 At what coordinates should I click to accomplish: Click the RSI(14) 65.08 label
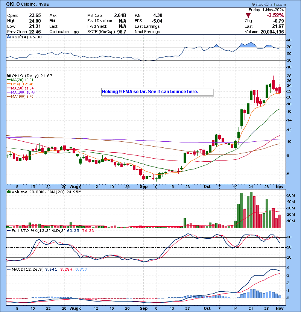click(x=26, y=37)
